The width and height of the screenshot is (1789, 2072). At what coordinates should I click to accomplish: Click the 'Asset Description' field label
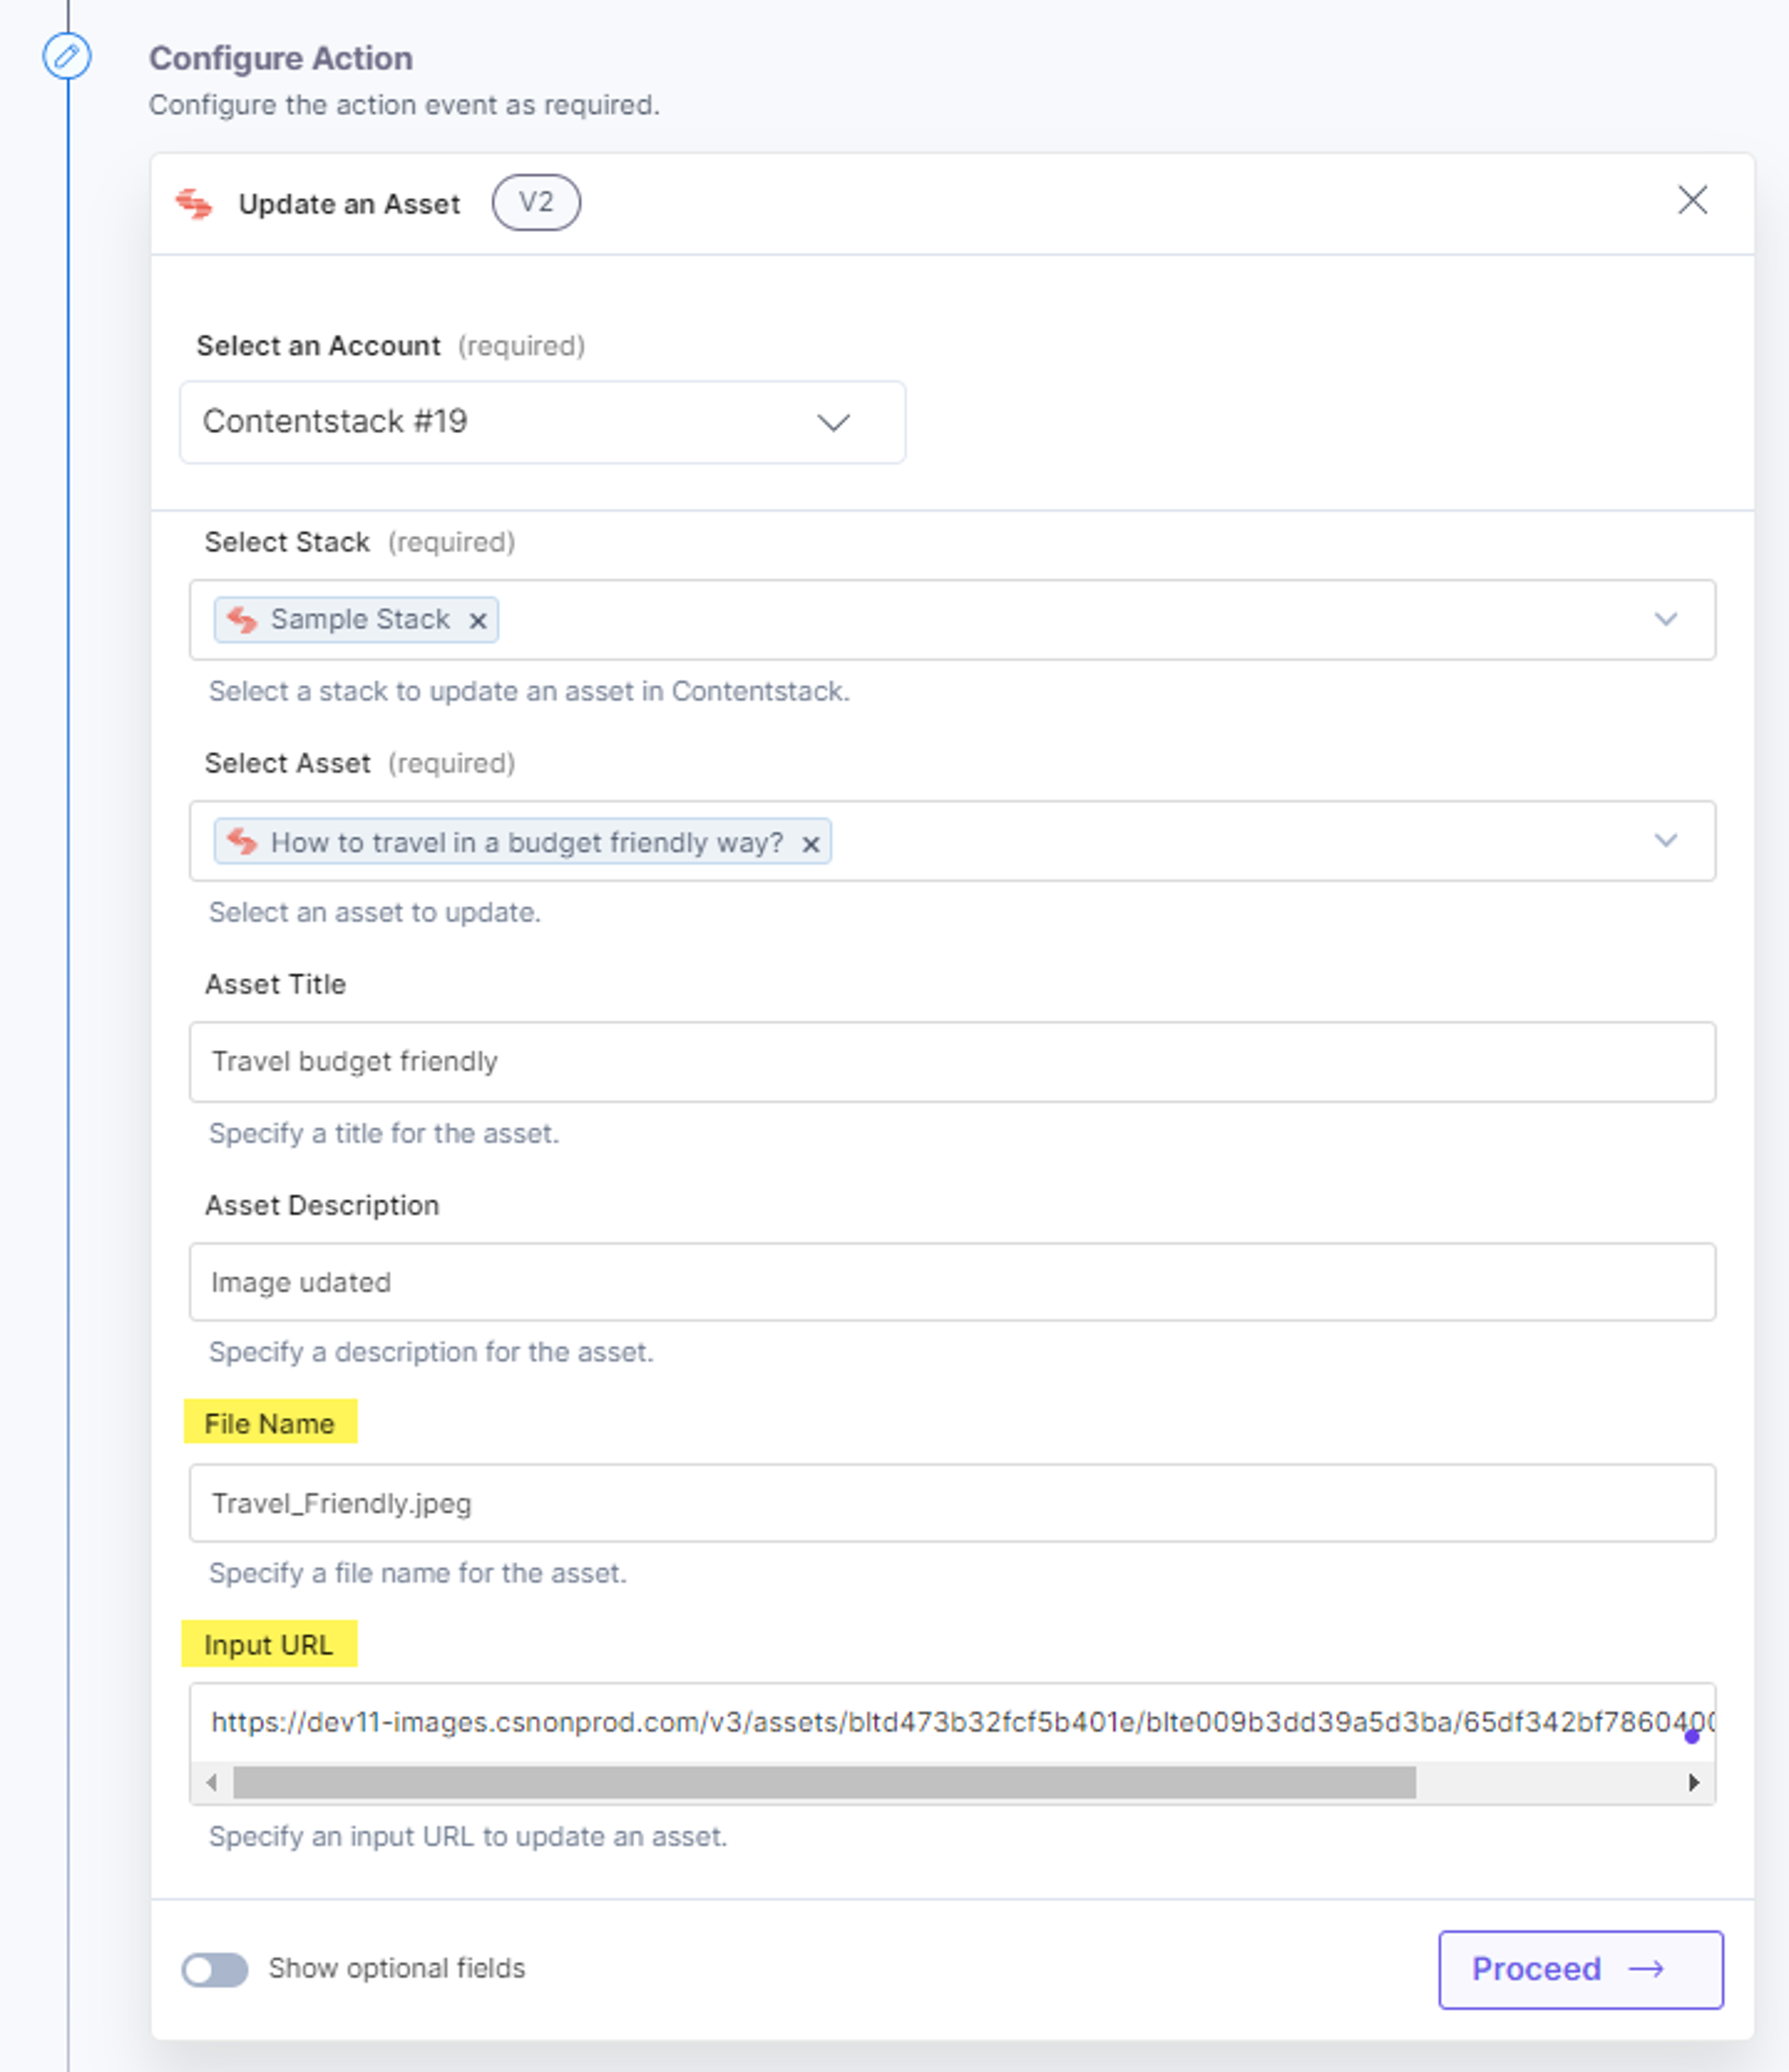(x=321, y=1205)
